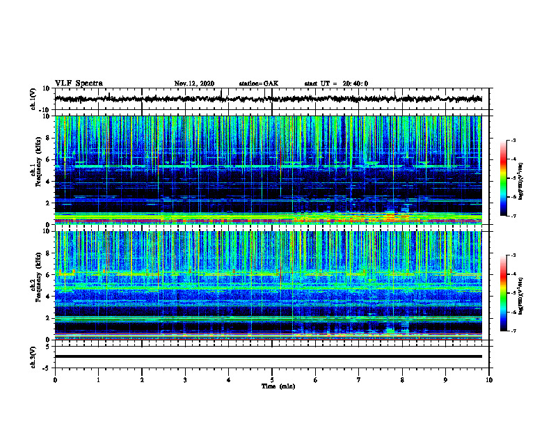The image size is (551, 426).
Task: Click time axis tick label '9'
Action: (445, 380)
